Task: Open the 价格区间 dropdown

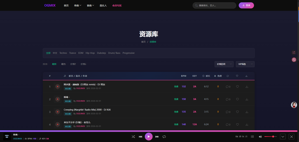Action: point(224,64)
